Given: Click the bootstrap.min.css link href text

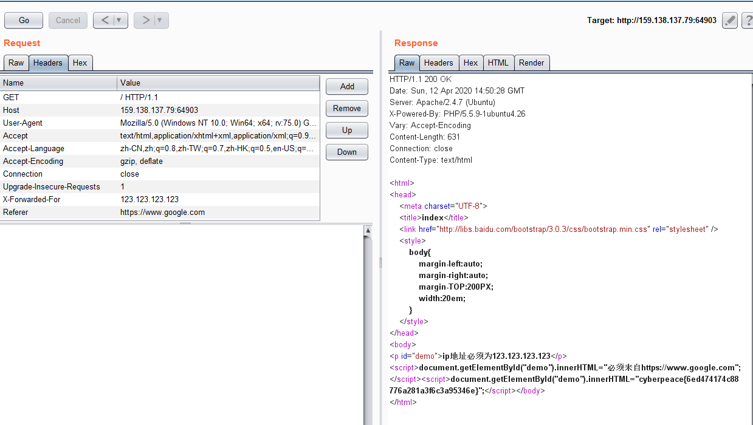Looking at the screenshot, I should coord(544,229).
